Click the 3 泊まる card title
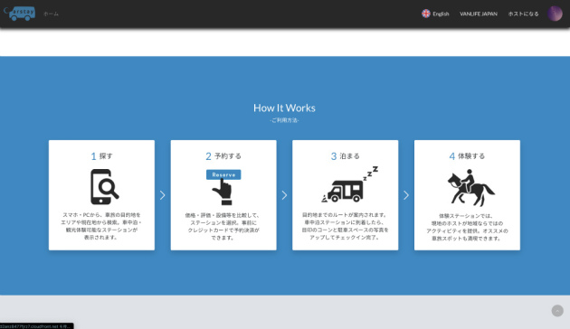The height and width of the screenshot is (329, 570). click(x=346, y=156)
